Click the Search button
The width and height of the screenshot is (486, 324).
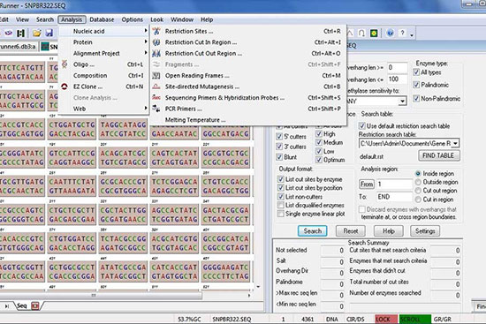coord(313,231)
